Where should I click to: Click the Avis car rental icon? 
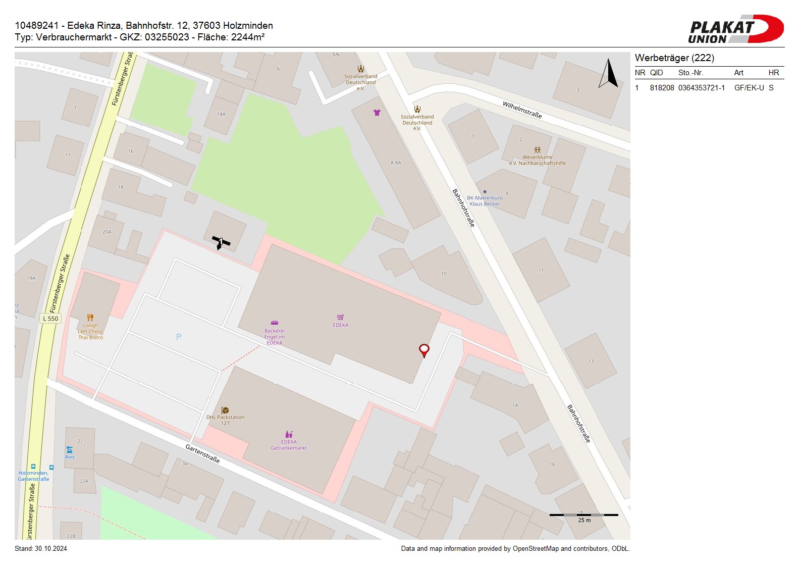coord(69,450)
